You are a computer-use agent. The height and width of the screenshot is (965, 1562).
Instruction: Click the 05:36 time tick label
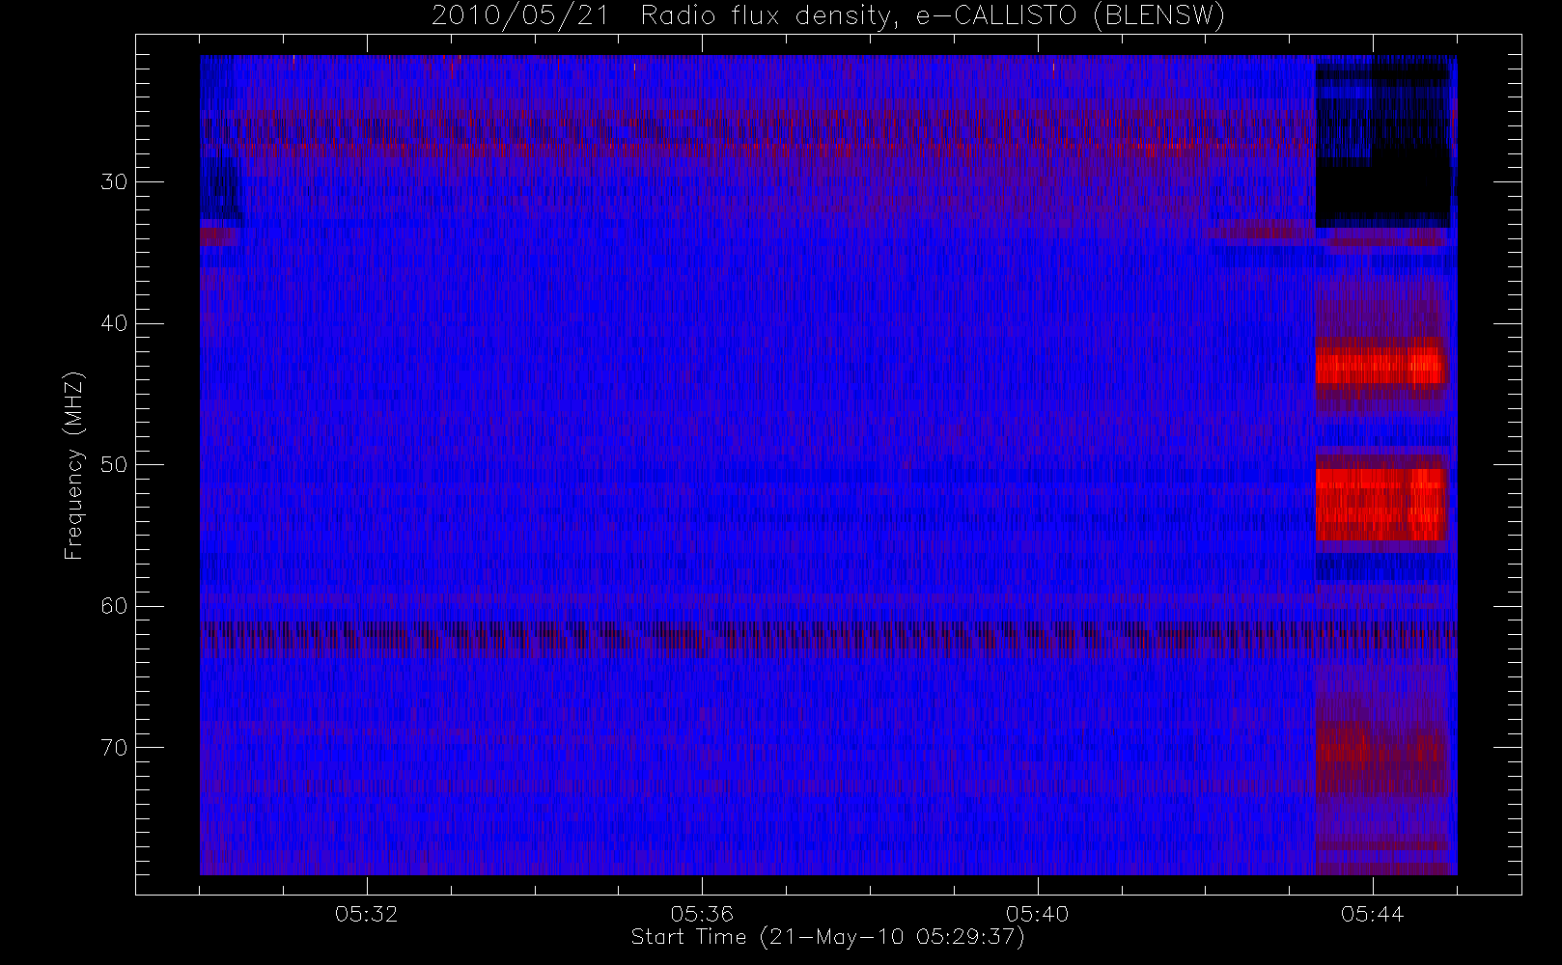(702, 914)
